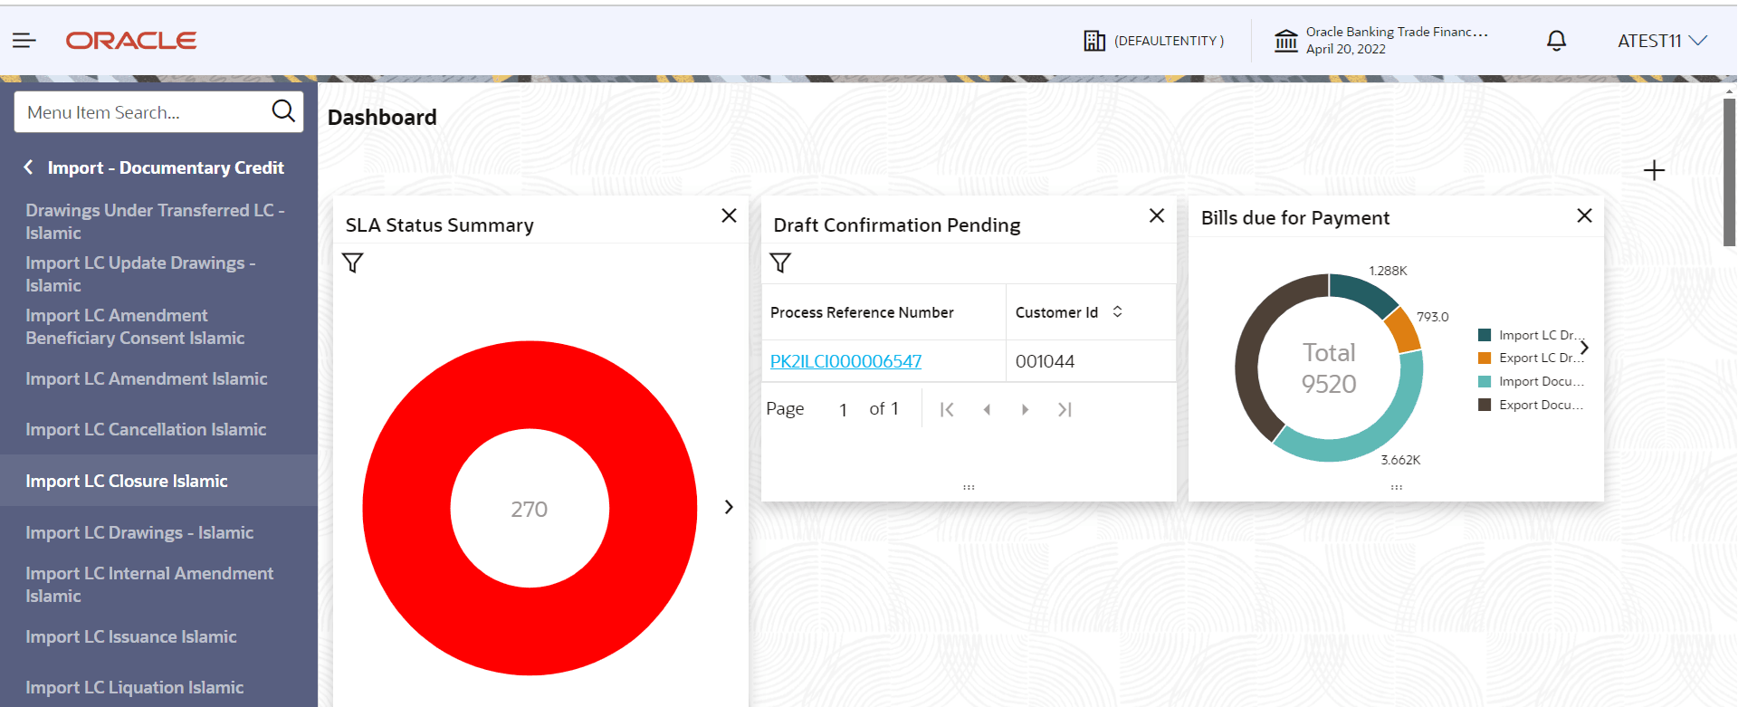Open Import LC Drawings - Islamic
The height and width of the screenshot is (707, 1738).
point(139,532)
